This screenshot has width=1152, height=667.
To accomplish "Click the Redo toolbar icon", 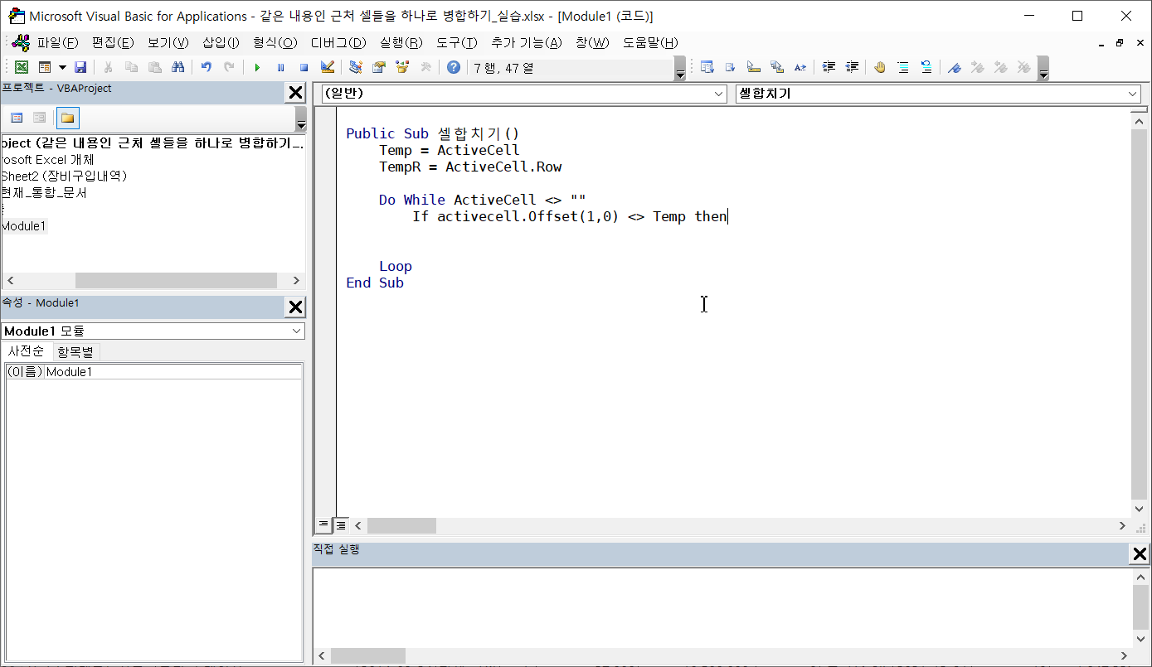I will pyautogui.click(x=229, y=67).
